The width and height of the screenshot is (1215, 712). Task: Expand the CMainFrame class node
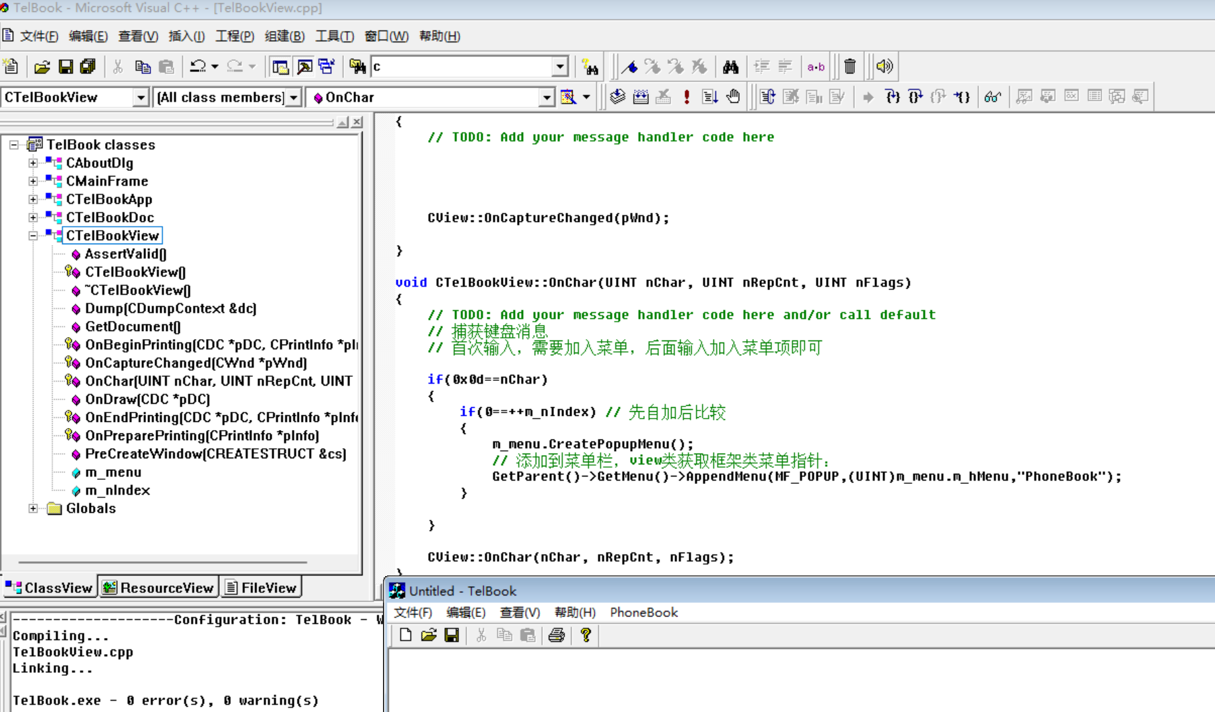click(x=33, y=181)
